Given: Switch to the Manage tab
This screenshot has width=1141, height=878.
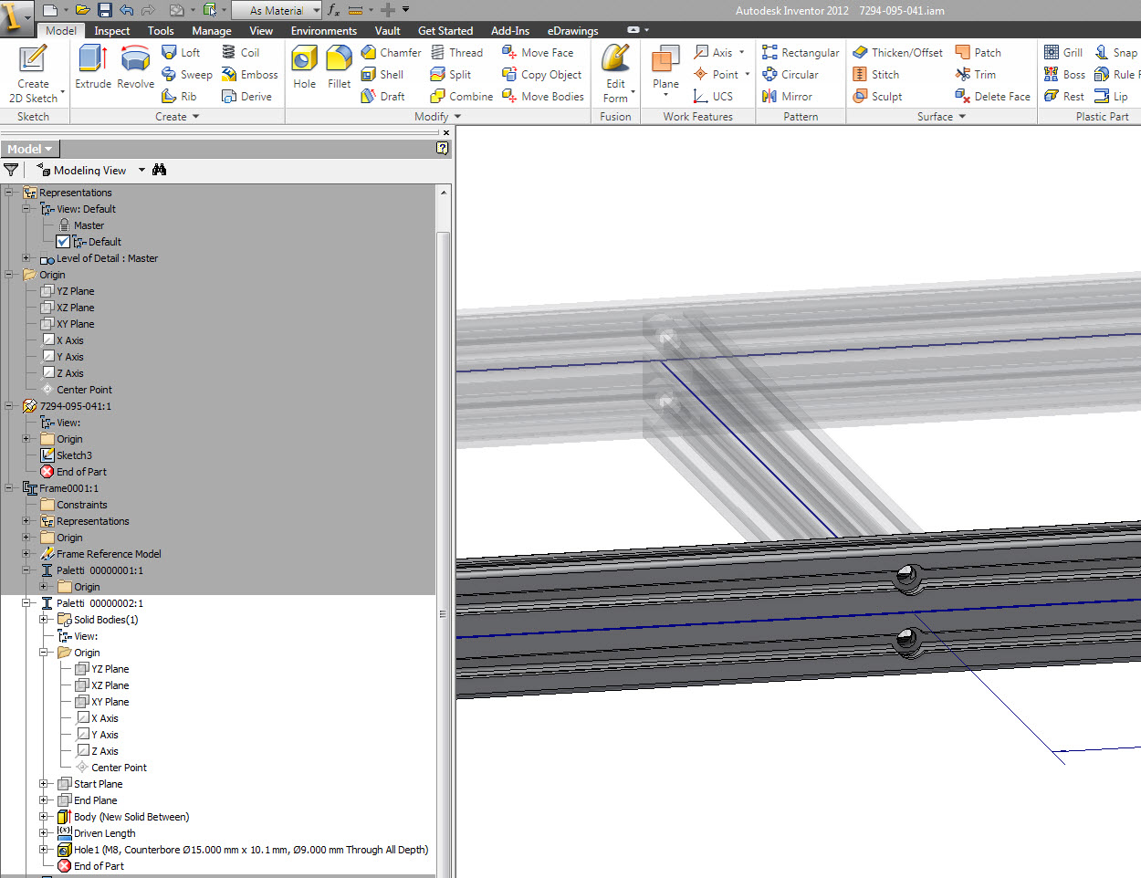Looking at the screenshot, I should tap(212, 30).
